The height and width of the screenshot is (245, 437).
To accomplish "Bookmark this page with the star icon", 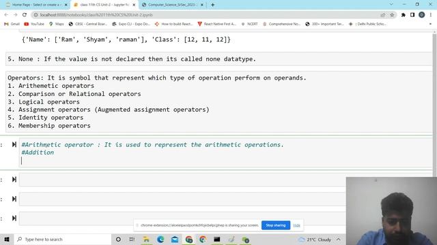I will (x=392, y=15).
